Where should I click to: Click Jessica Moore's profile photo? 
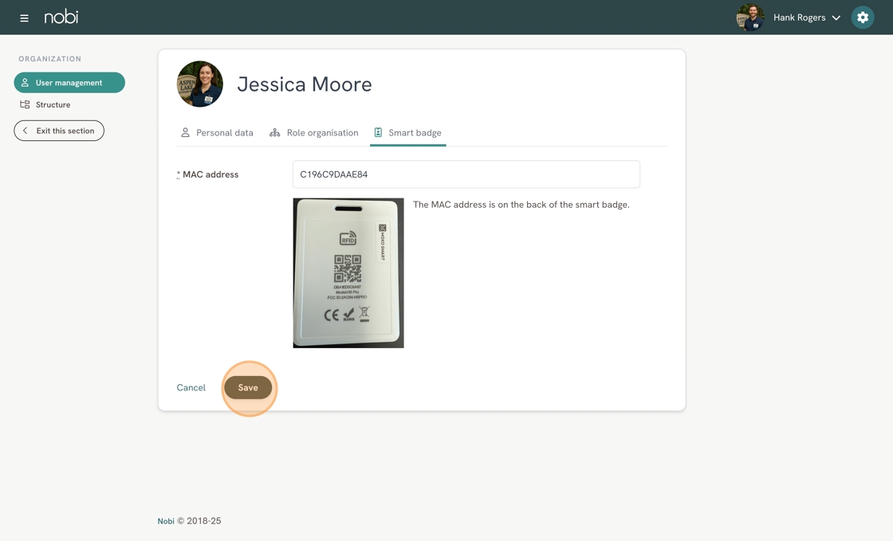coord(200,84)
